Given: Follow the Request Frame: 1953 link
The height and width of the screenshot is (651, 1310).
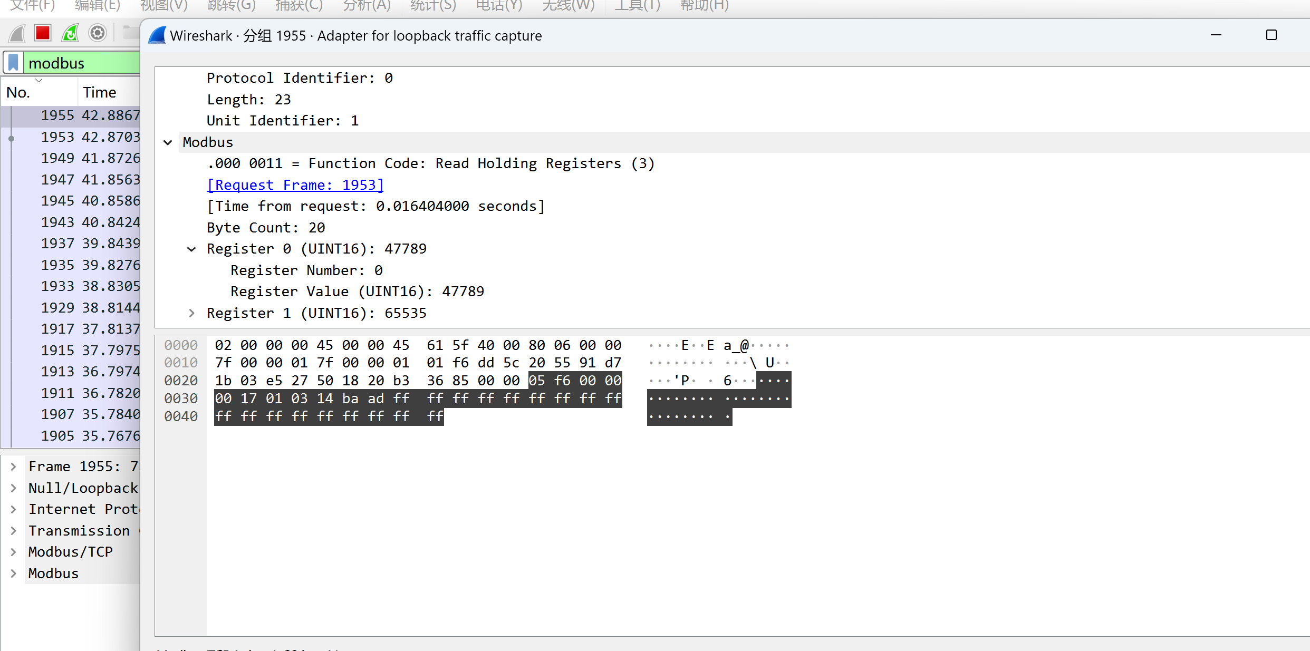Looking at the screenshot, I should [x=295, y=185].
